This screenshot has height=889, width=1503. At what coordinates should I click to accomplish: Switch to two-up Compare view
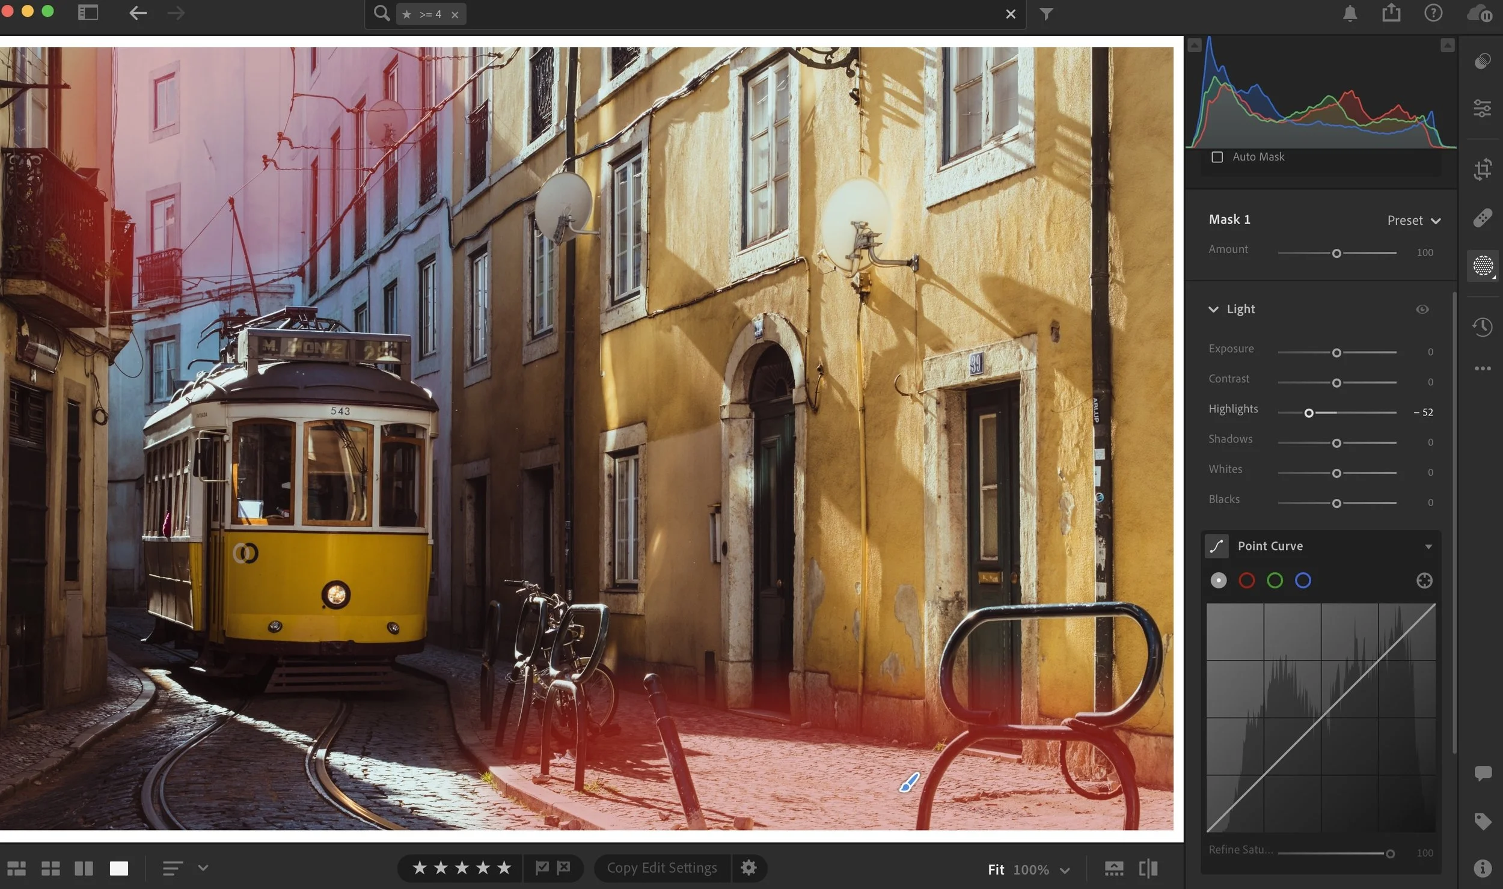coord(84,868)
